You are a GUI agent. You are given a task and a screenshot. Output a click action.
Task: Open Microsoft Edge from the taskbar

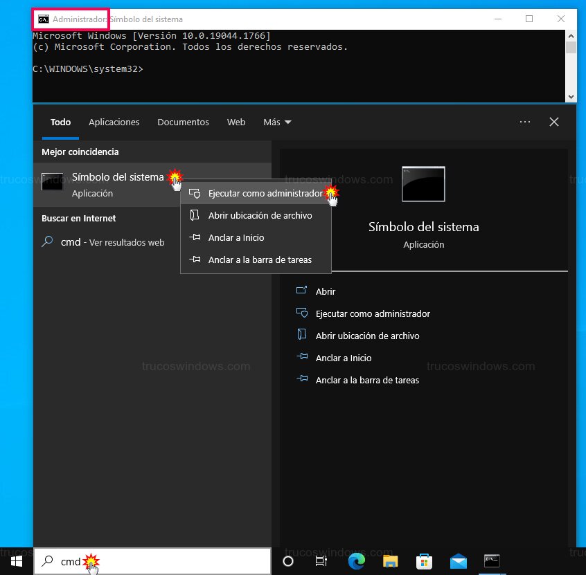(356, 561)
